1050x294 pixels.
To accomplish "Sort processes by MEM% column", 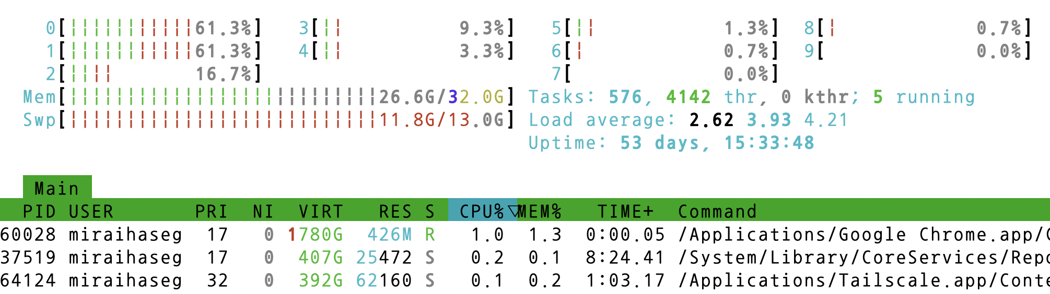I will pyautogui.click(x=540, y=211).
